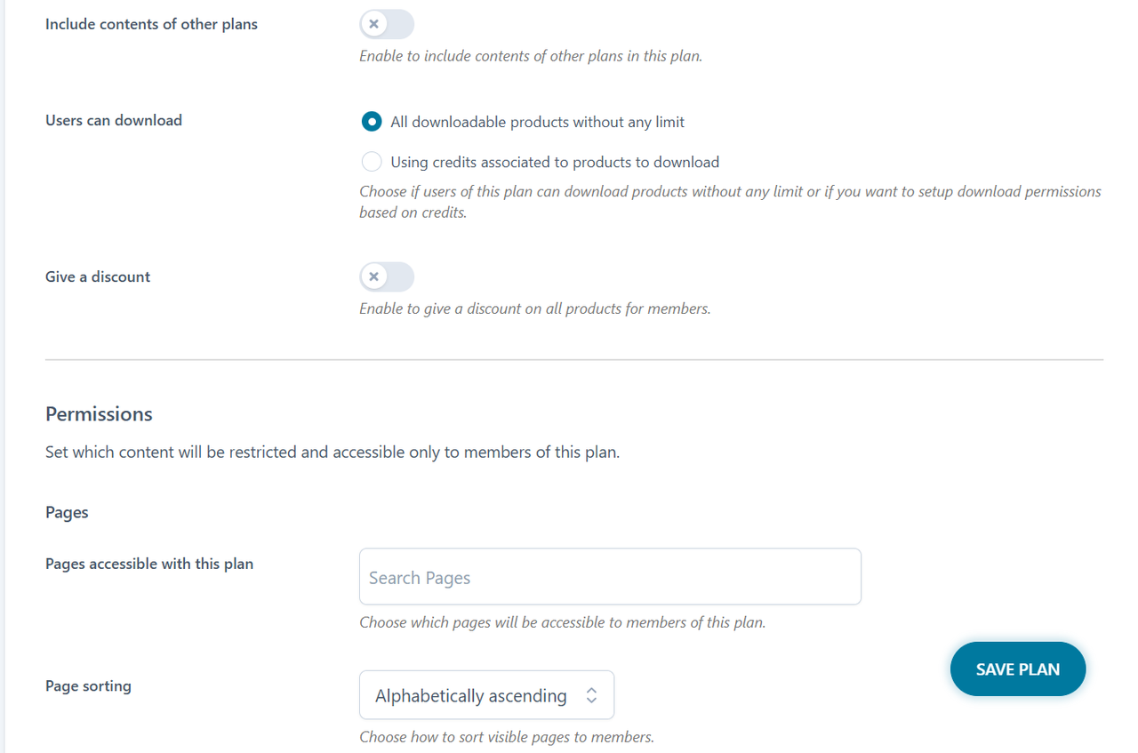Click 'Using credits associated to products' label text
1138x753 pixels.
(555, 162)
